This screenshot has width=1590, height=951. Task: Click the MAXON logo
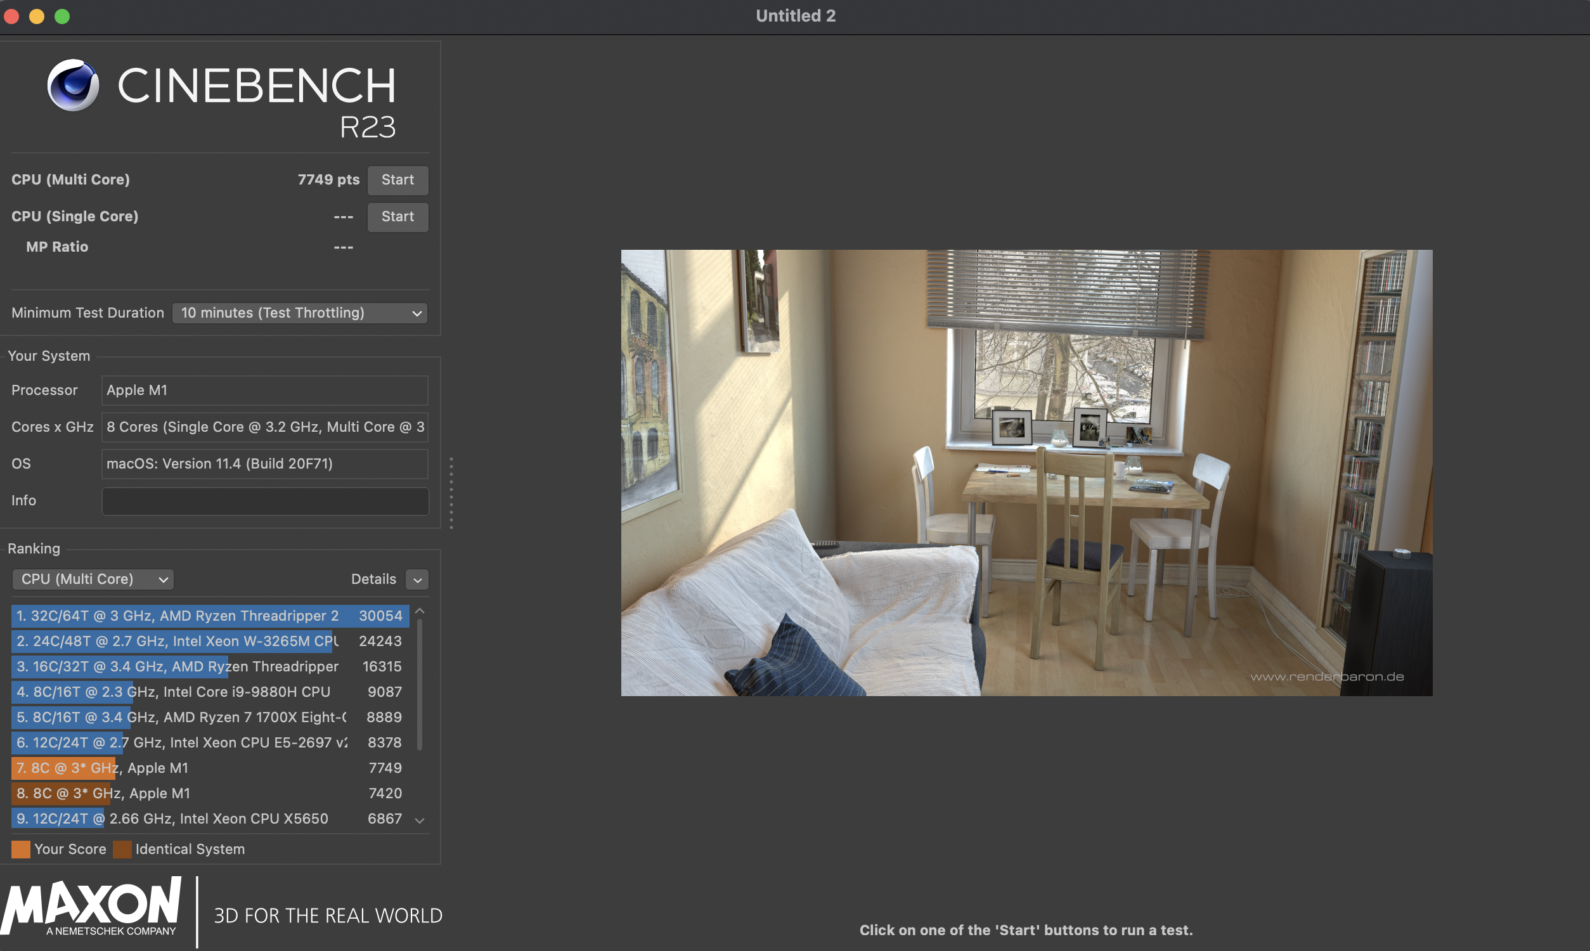pyautogui.click(x=91, y=906)
